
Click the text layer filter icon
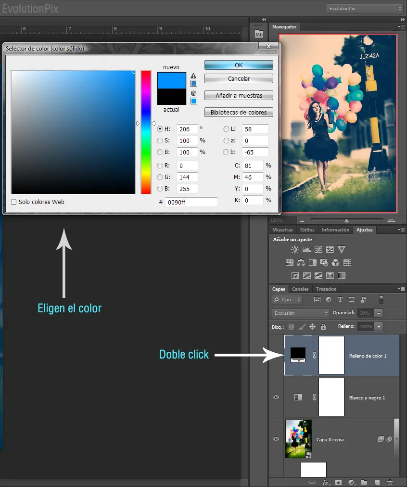pyautogui.click(x=340, y=299)
